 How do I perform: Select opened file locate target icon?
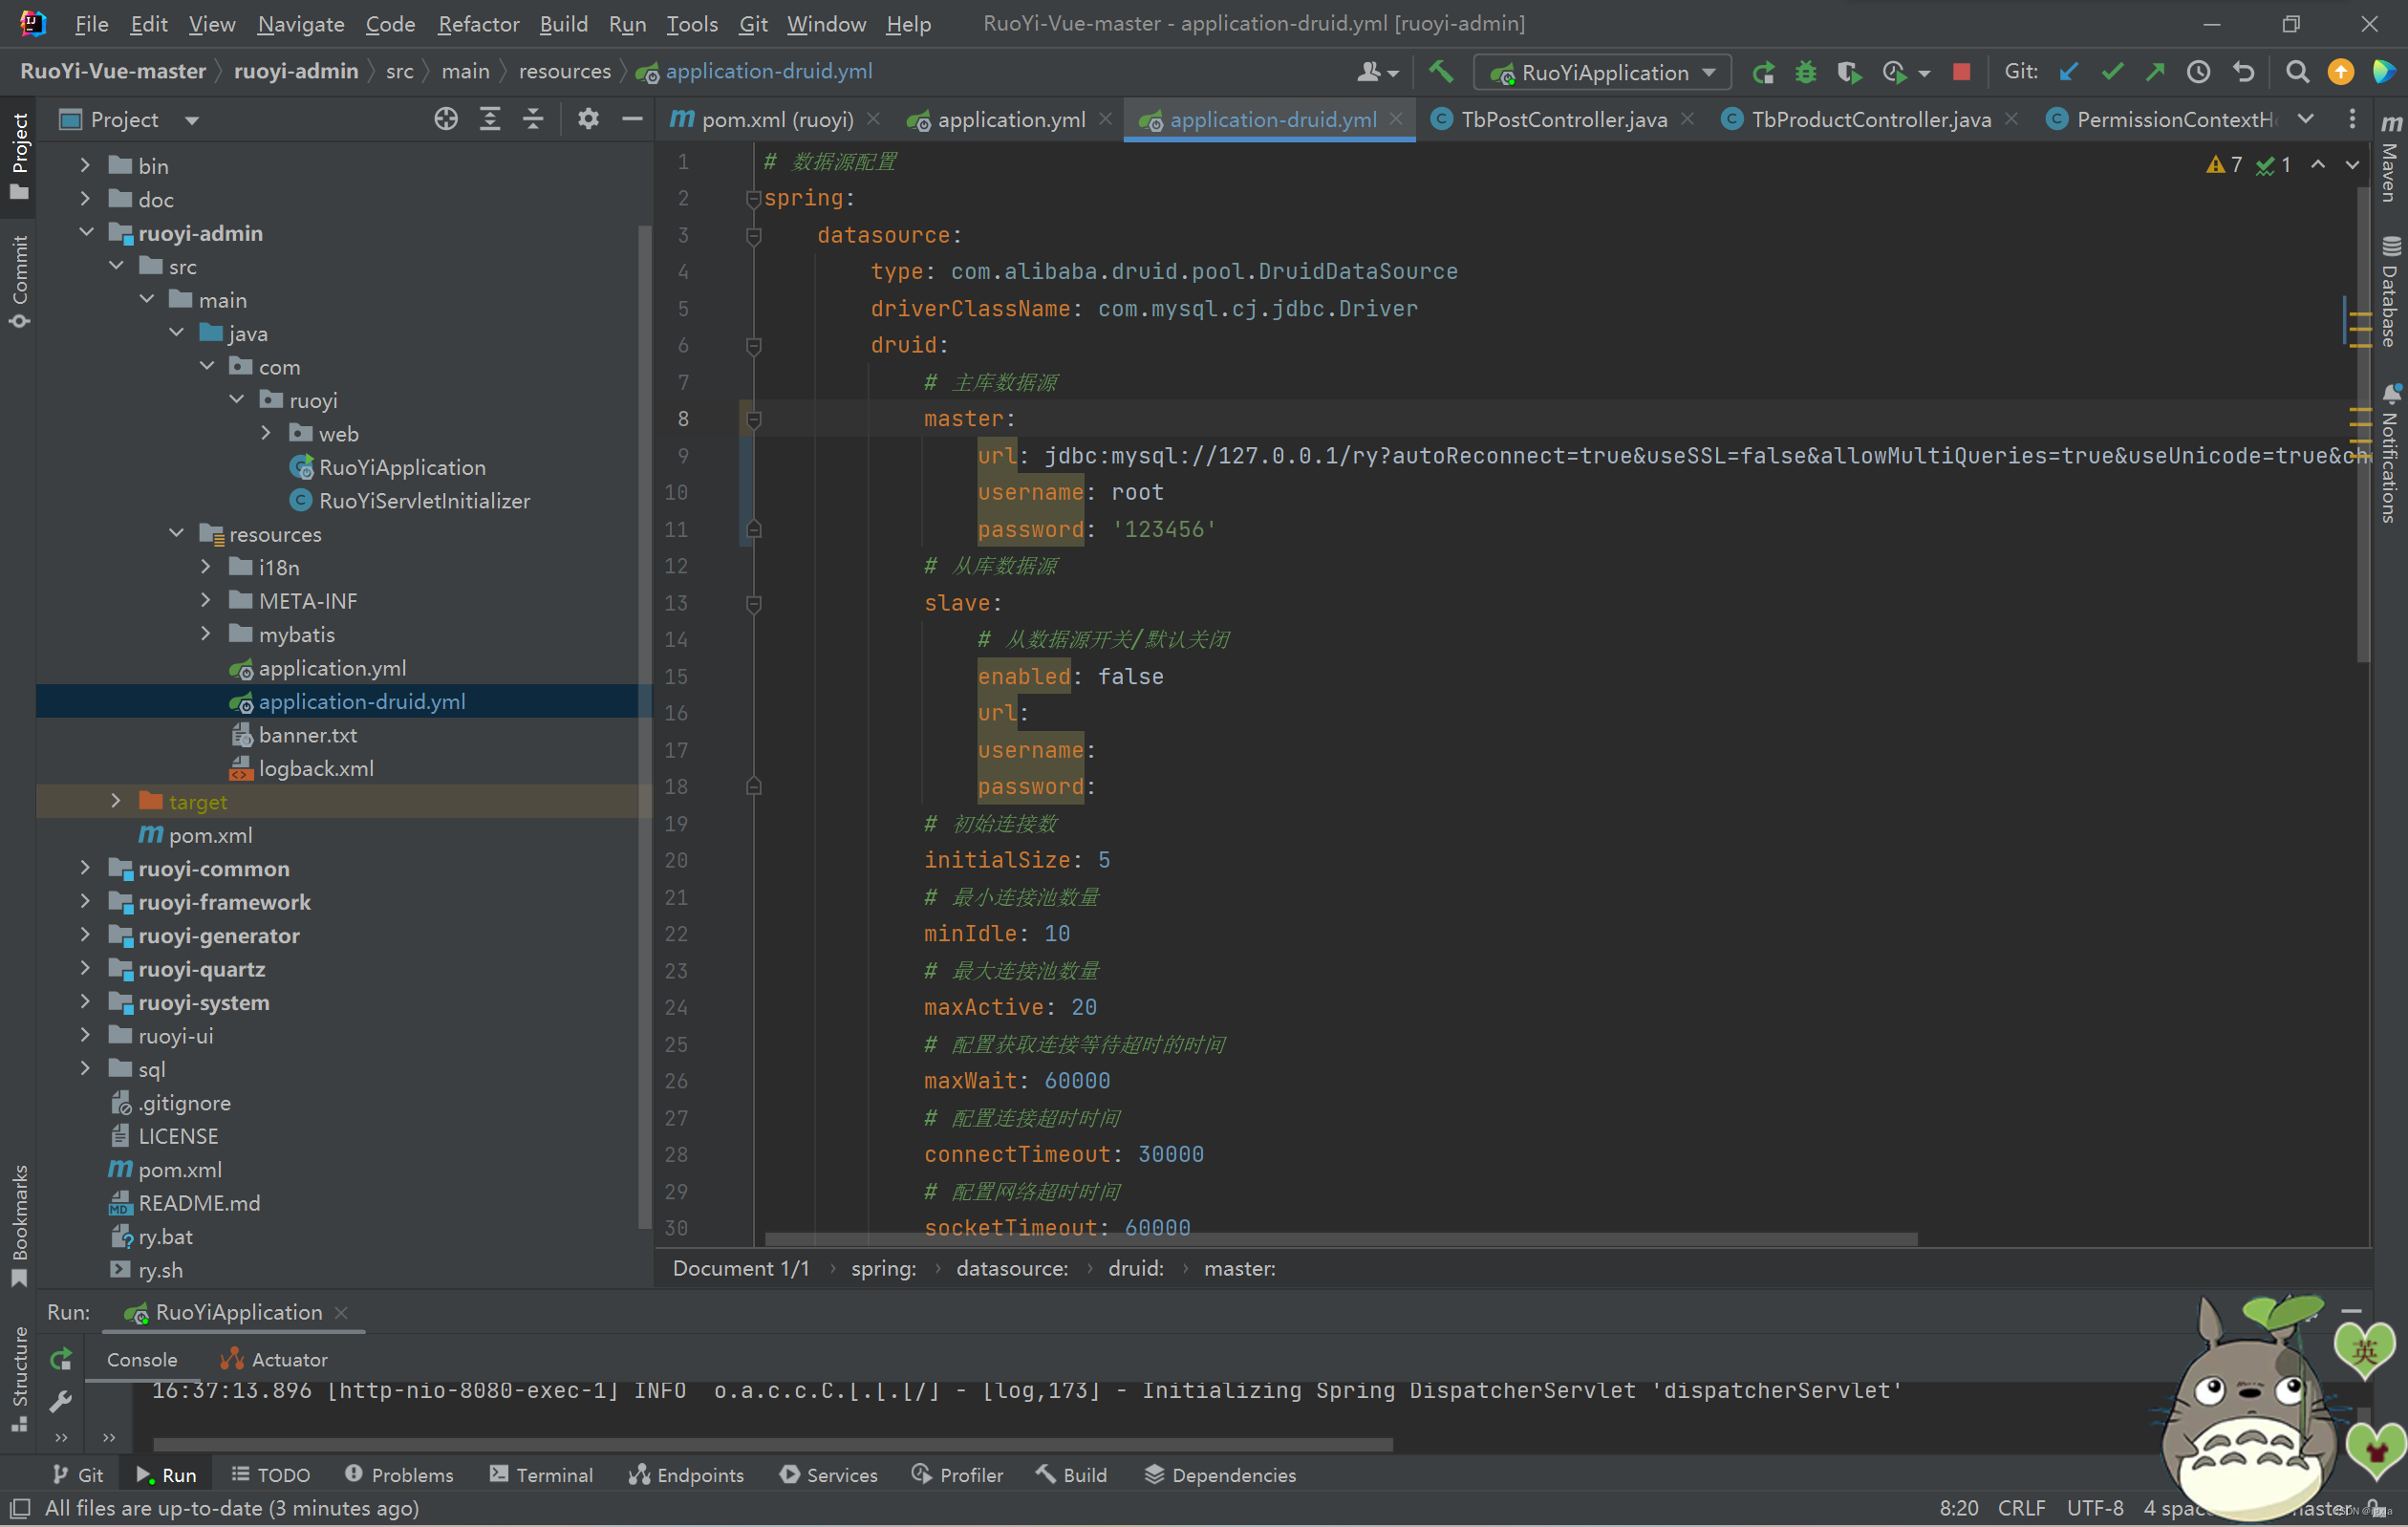coord(446,119)
